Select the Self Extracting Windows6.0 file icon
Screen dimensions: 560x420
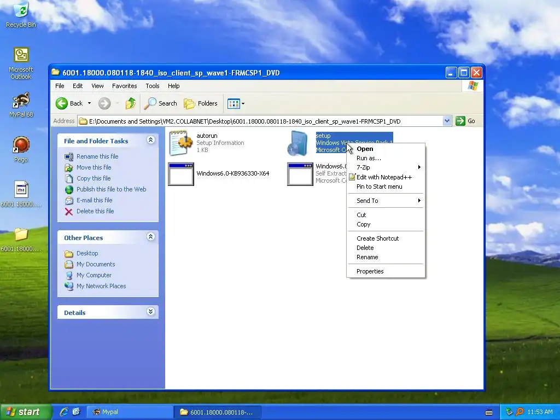point(300,174)
